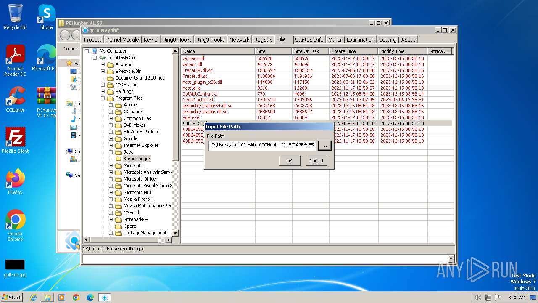Select Local Disk(C:) in the tree
Viewport: 538px width, 303px height.
click(x=121, y=58)
